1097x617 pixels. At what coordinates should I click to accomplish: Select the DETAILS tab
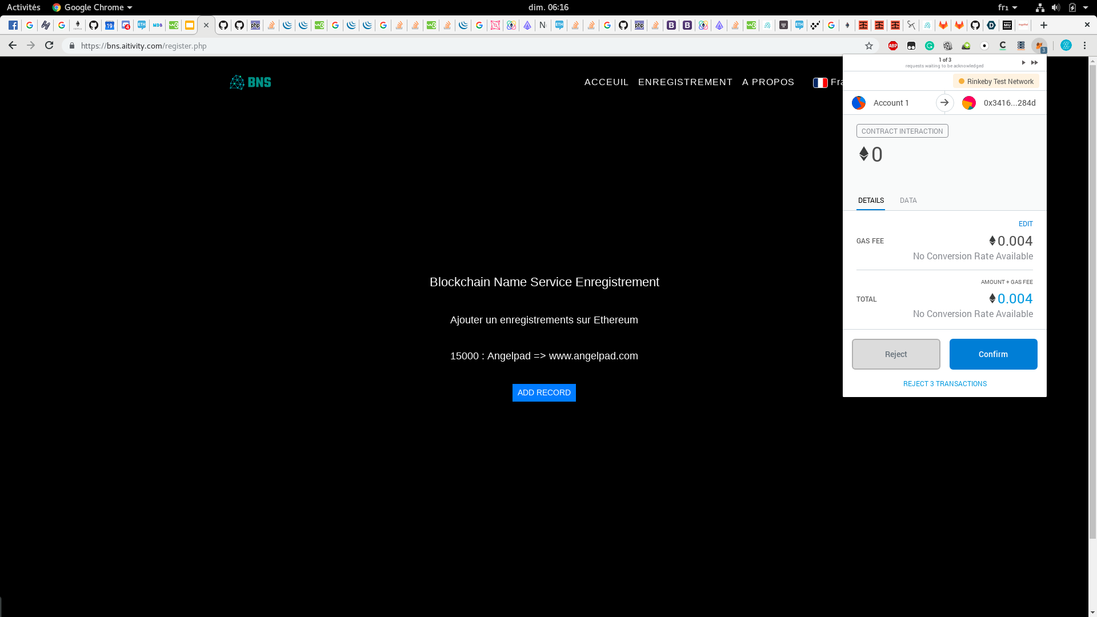[871, 201]
